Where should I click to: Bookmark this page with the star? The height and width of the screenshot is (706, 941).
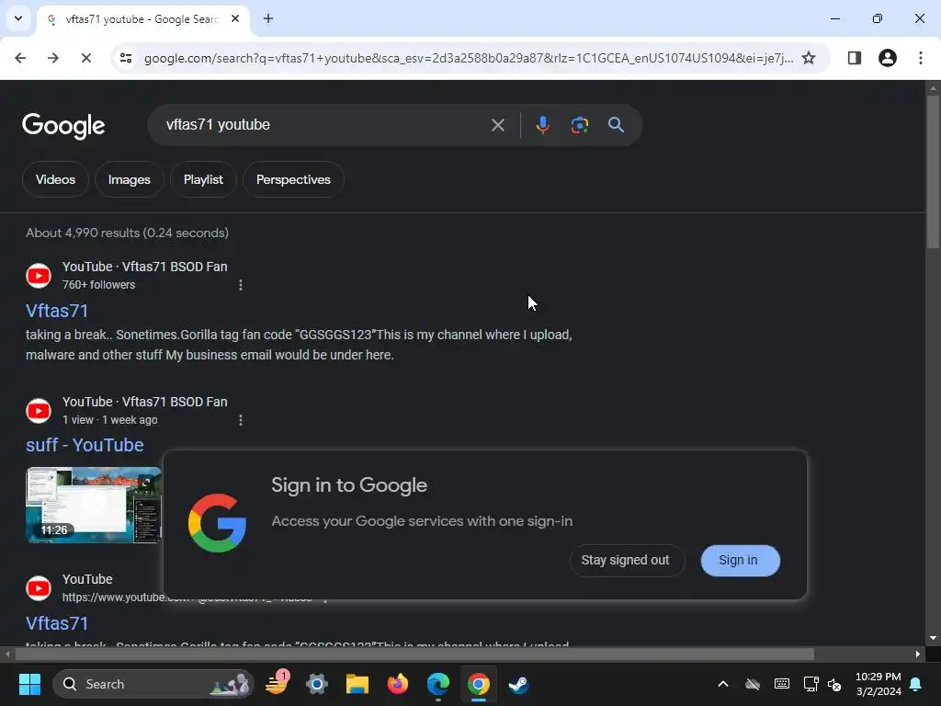click(x=809, y=58)
